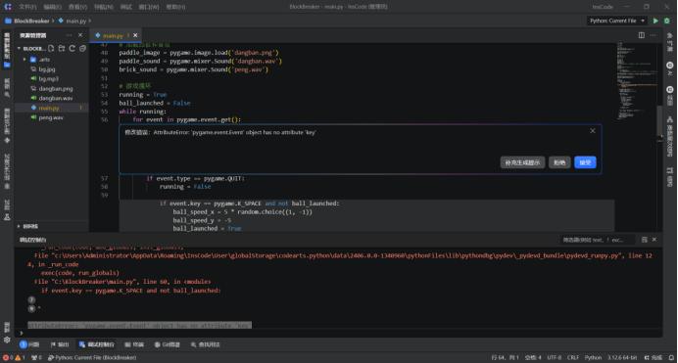
Task: Click BlockBreaker in the breadcrumb
Action: pyautogui.click(x=31, y=21)
